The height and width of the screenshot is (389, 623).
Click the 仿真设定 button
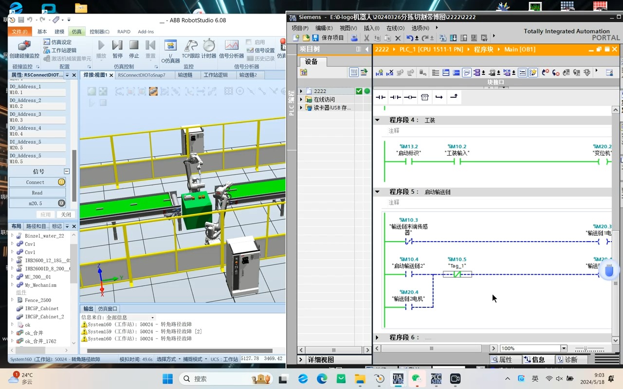[57, 42]
